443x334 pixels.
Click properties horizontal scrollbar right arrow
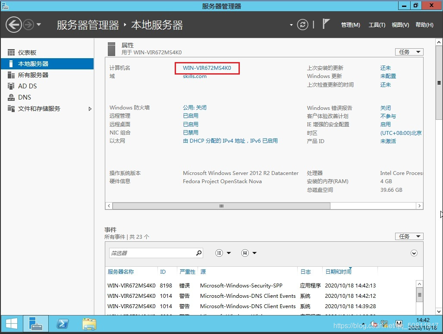[419, 206]
